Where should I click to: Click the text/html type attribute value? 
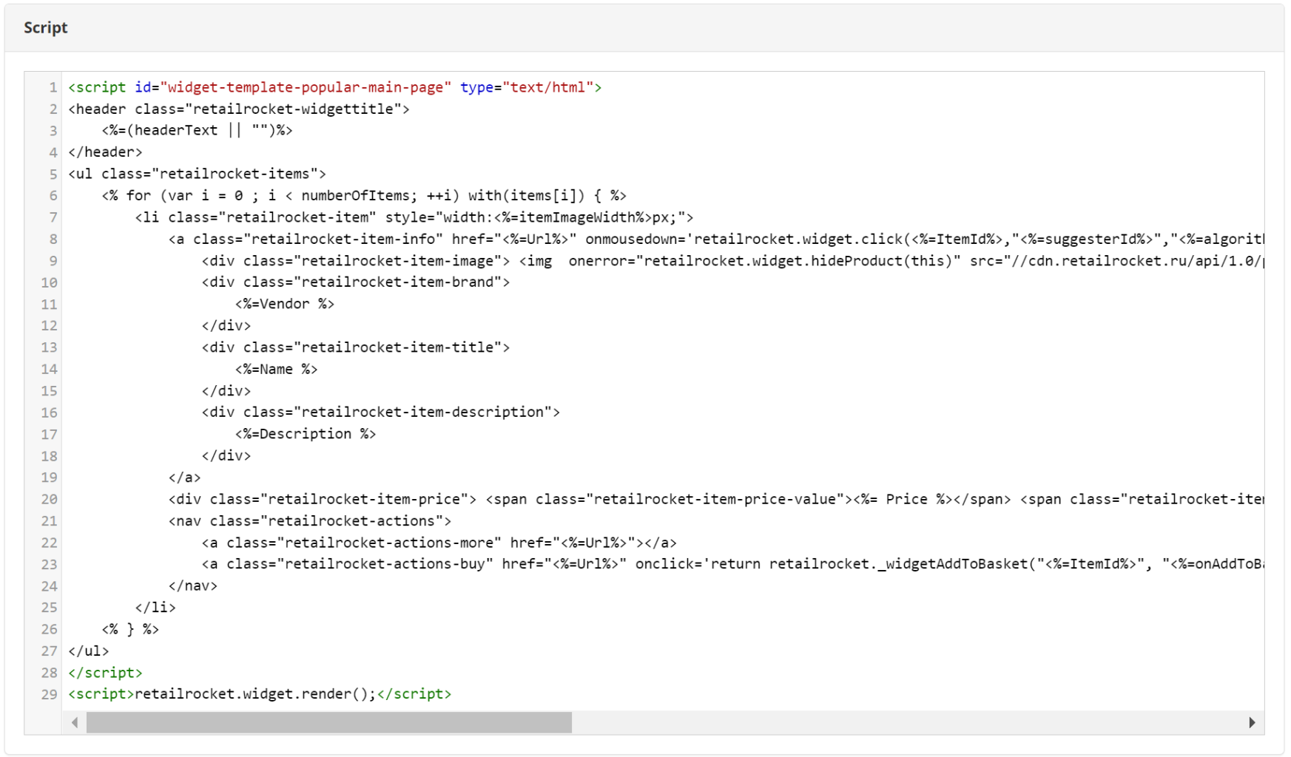pyautogui.click(x=547, y=88)
